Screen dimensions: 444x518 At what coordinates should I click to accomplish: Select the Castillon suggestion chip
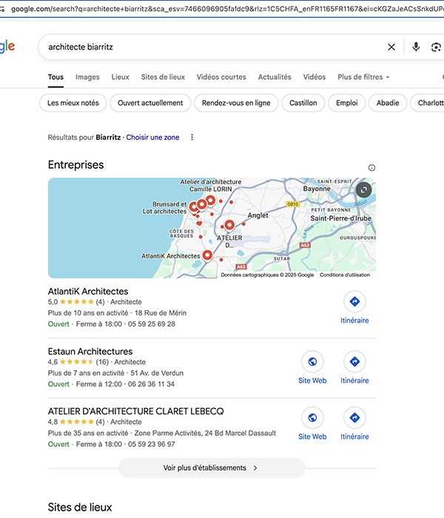(x=303, y=103)
